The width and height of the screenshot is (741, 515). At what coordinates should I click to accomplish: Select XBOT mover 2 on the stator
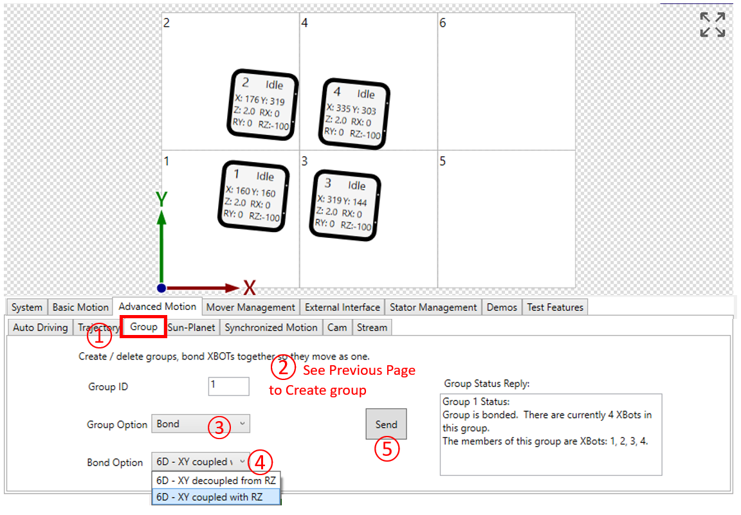(264, 105)
